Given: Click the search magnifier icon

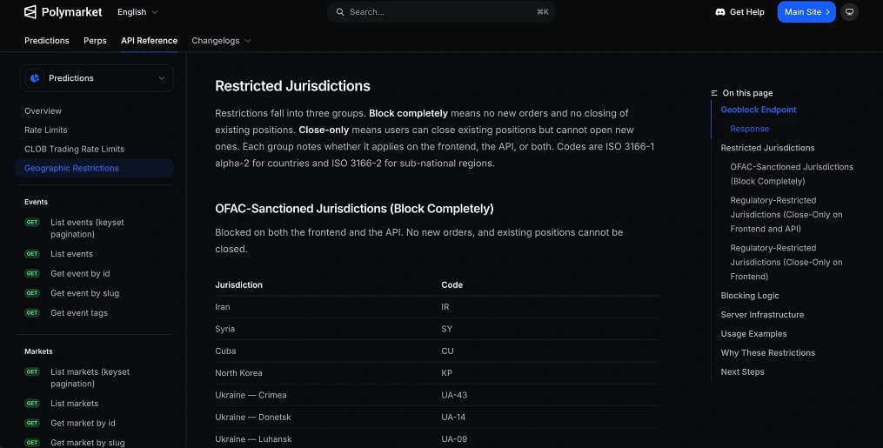Looking at the screenshot, I should tap(340, 12).
